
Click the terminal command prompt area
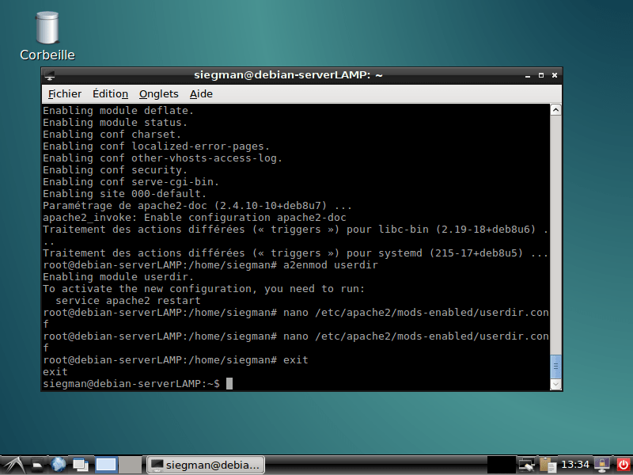tap(229, 383)
